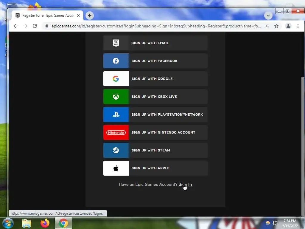Follow the Sign In link

click(x=185, y=184)
